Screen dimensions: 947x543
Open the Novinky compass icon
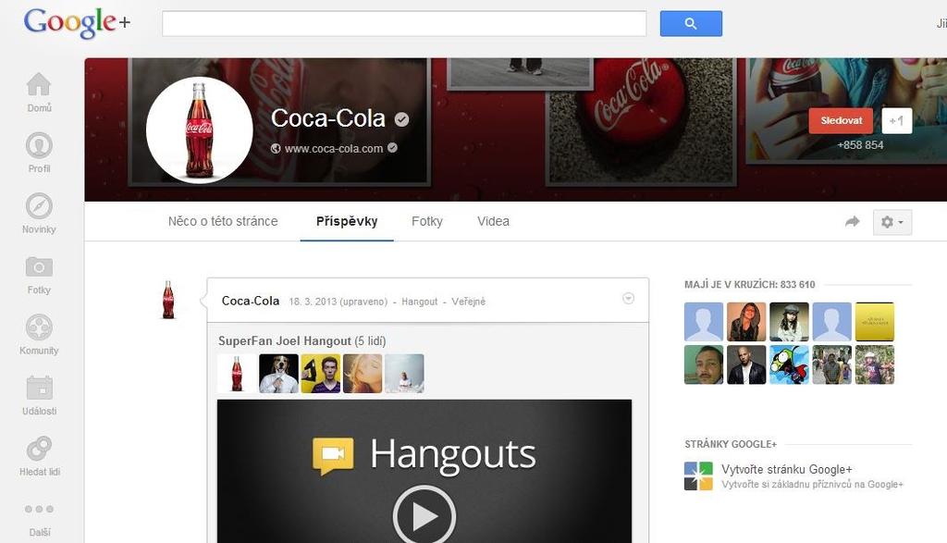click(39, 206)
